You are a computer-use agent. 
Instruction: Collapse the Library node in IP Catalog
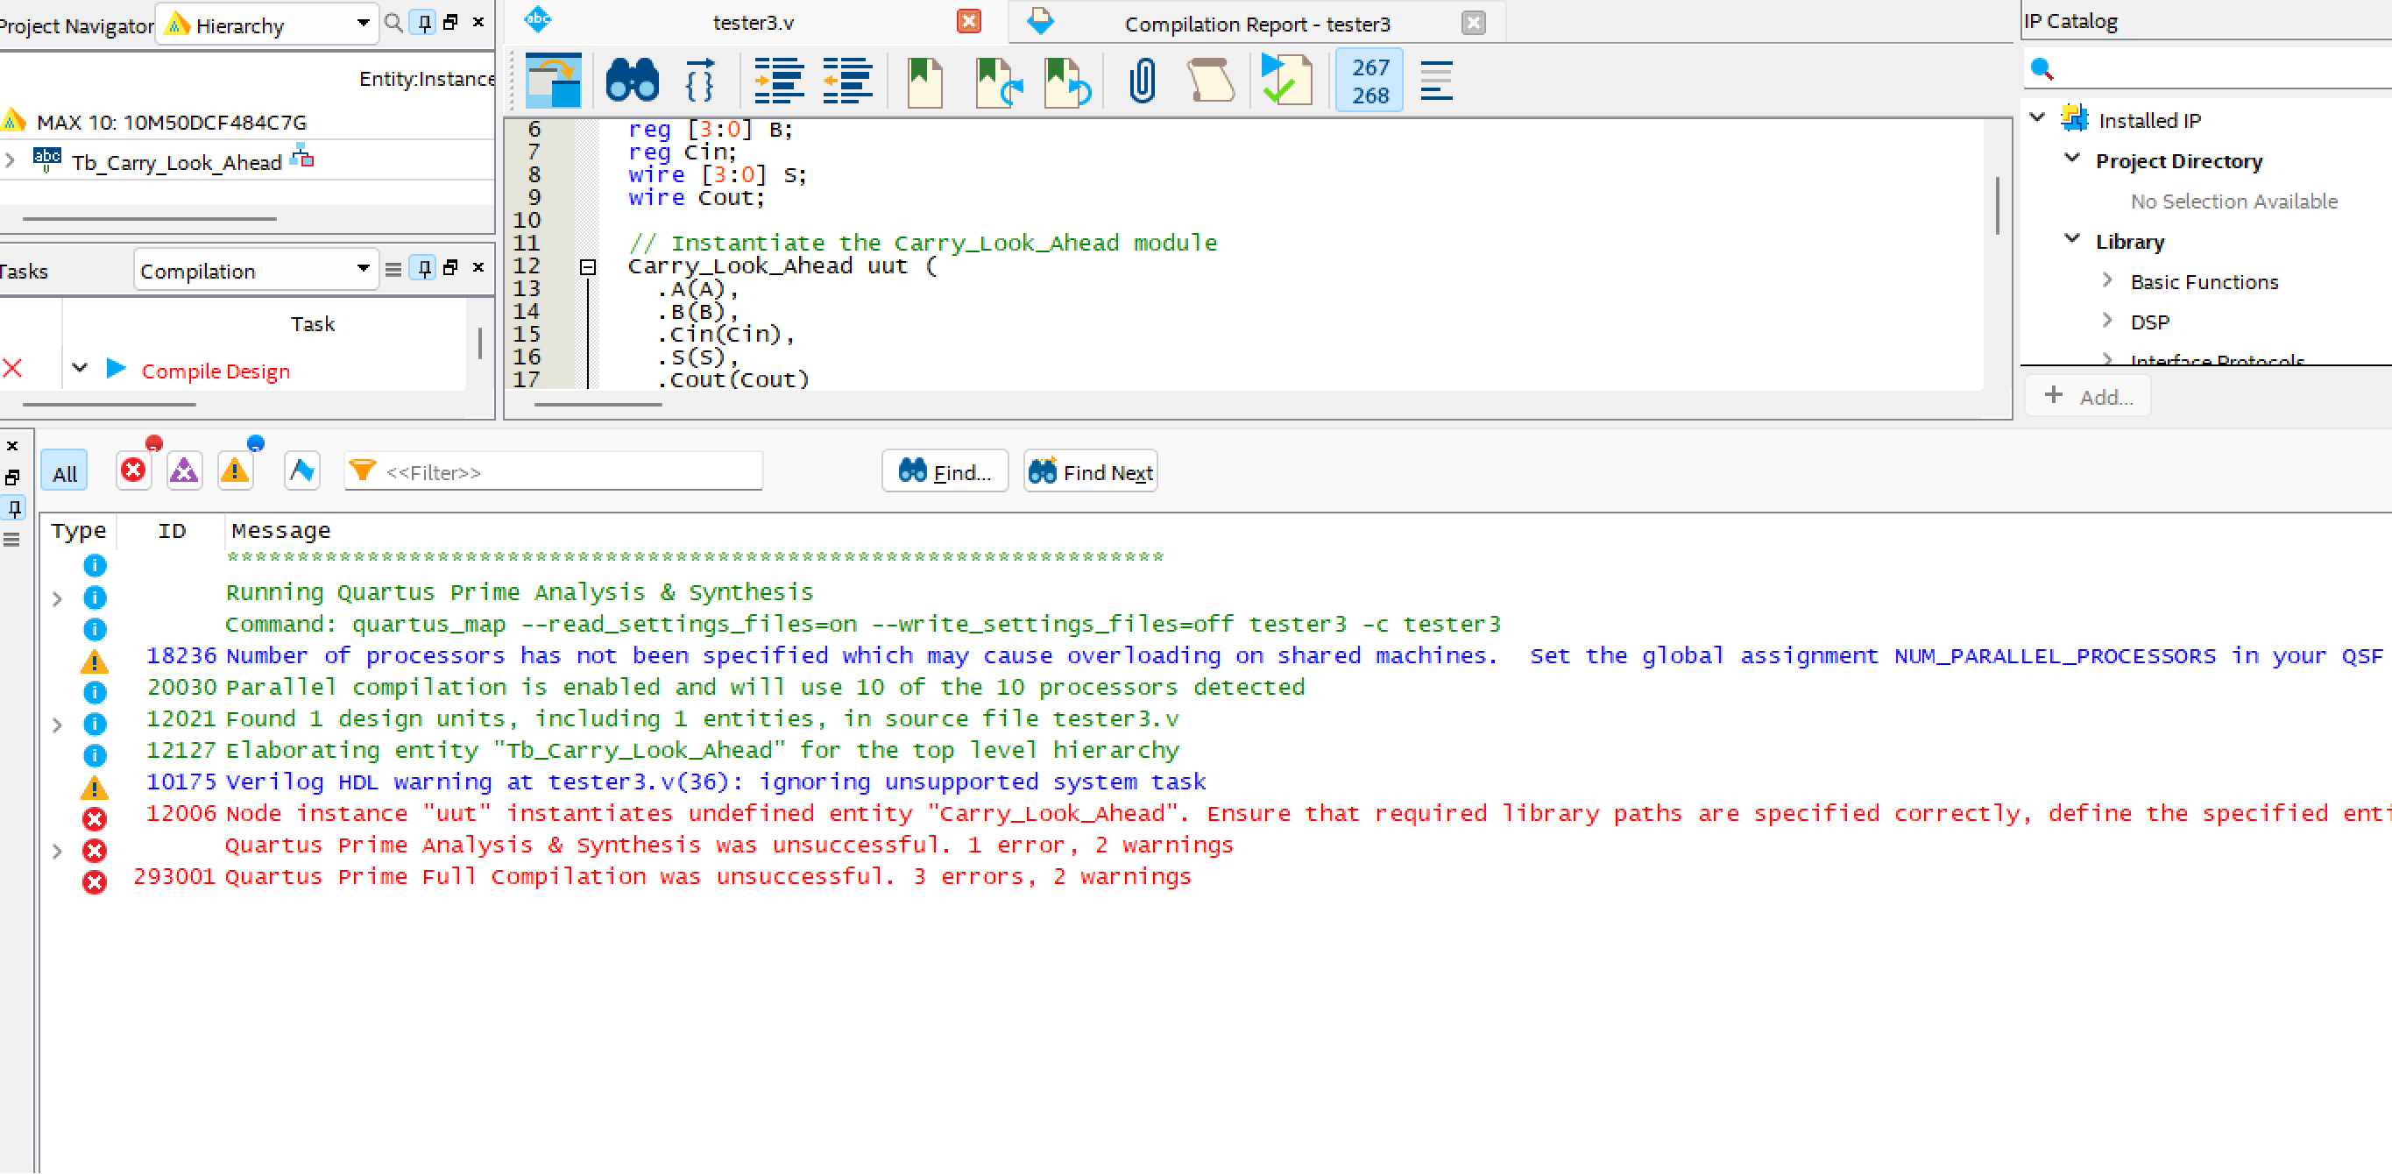click(2071, 238)
